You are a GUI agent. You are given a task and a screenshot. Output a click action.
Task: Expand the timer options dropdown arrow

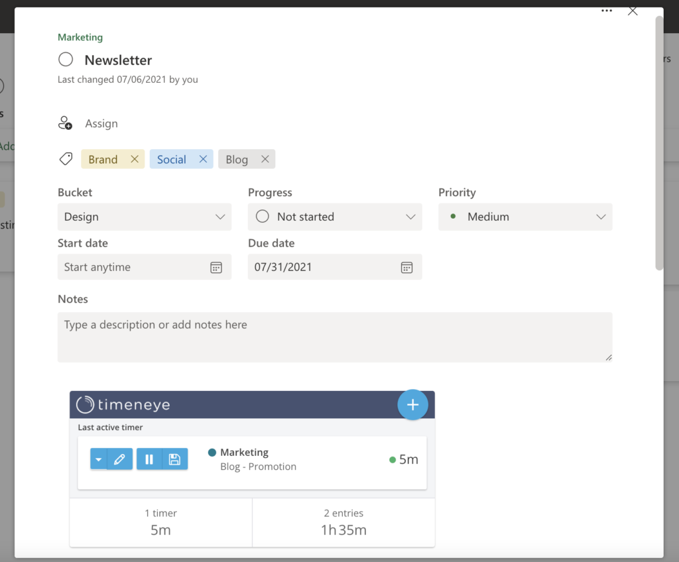click(x=97, y=459)
